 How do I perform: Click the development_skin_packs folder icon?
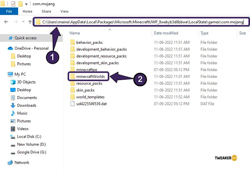point(72,63)
